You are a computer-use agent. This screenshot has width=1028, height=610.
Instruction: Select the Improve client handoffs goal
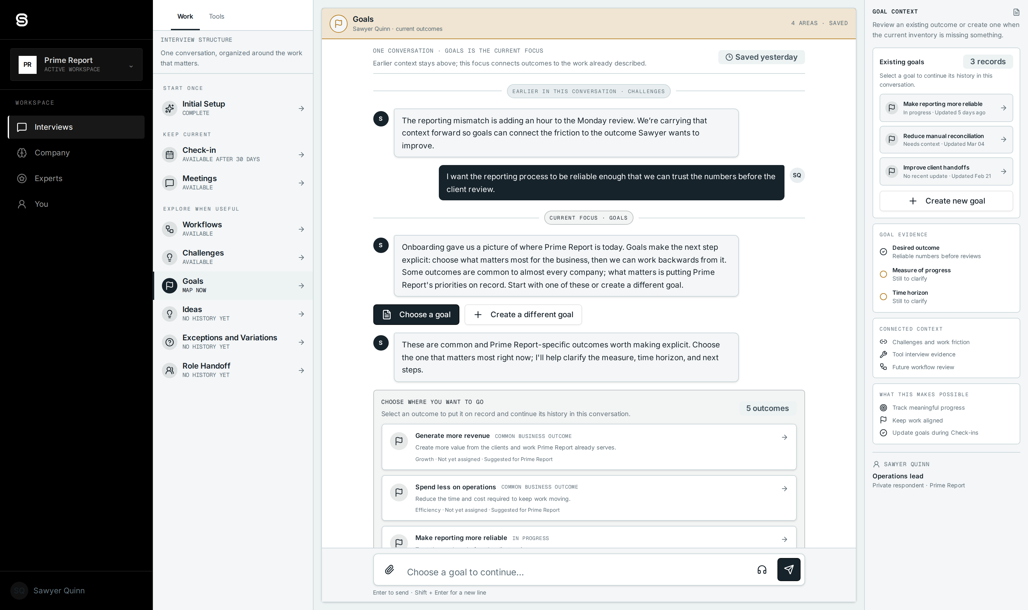coord(946,171)
